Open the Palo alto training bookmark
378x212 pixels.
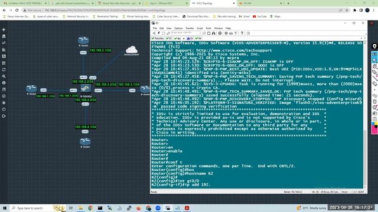[x=224, y=16]
